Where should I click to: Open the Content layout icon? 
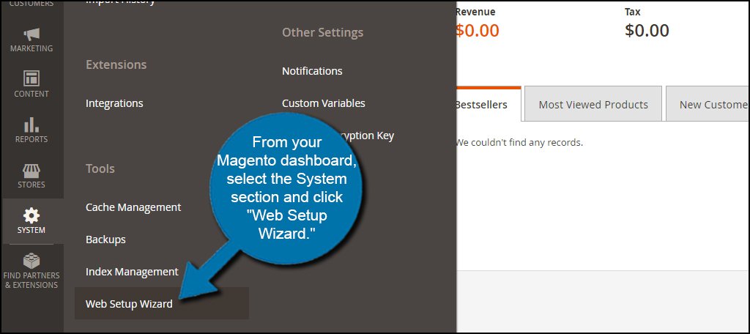click(x=31, y=78)
